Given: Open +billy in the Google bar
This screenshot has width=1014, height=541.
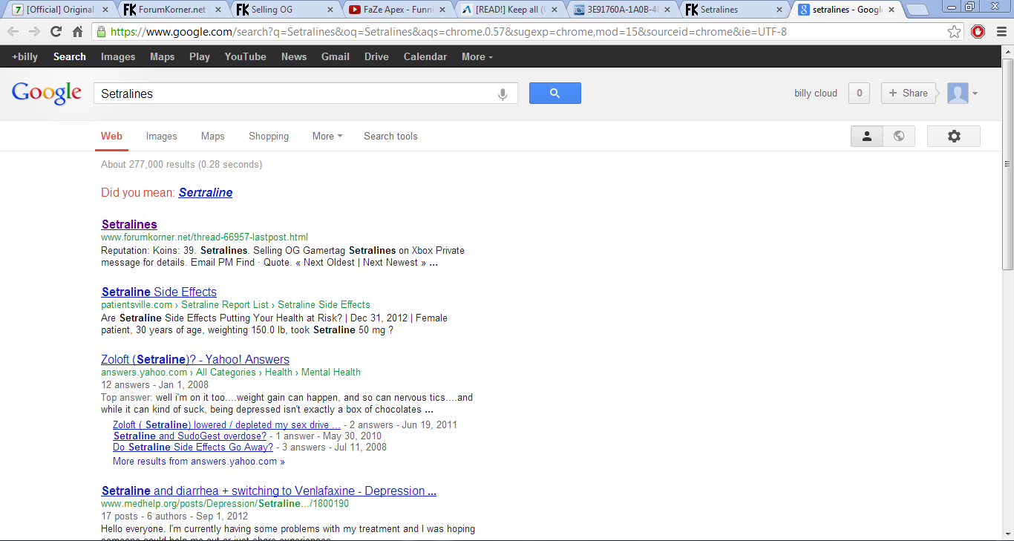Looking at the screenshot, I should point(25,56).
